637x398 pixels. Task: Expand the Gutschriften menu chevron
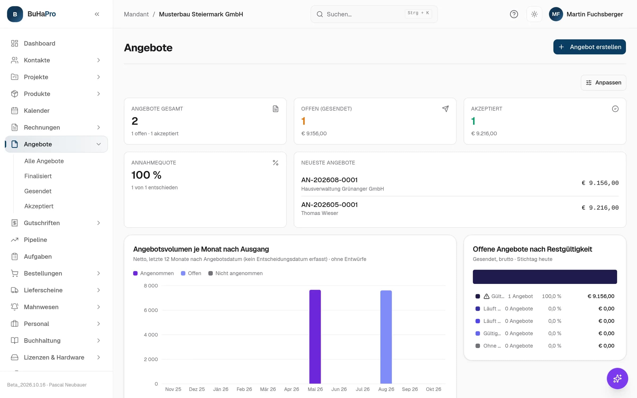[98, 223]
